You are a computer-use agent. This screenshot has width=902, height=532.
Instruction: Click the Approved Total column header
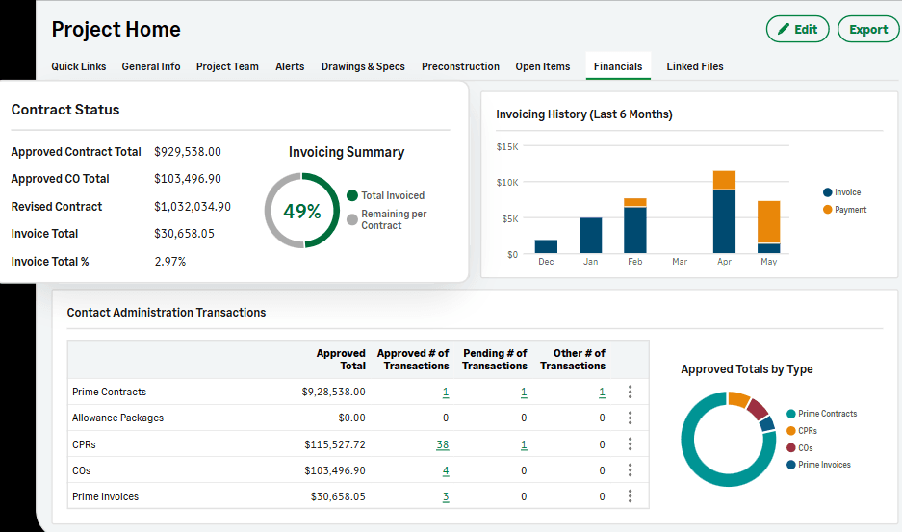click(x=341, y=360)
